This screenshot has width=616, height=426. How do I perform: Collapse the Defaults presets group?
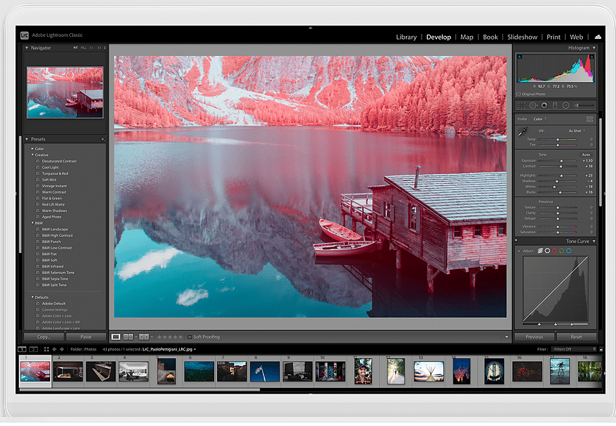33,297
